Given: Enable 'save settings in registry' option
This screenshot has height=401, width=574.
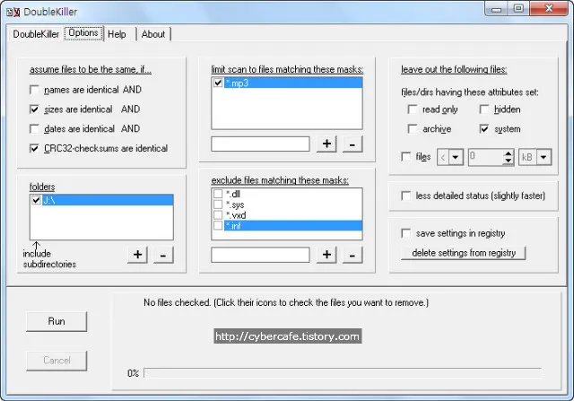Looking at the screenshot, I should point(406,233).
